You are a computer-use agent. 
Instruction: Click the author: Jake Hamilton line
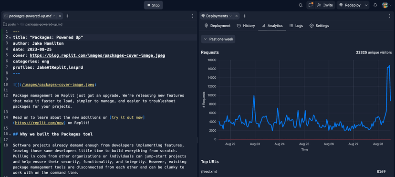tap(38, 43)
